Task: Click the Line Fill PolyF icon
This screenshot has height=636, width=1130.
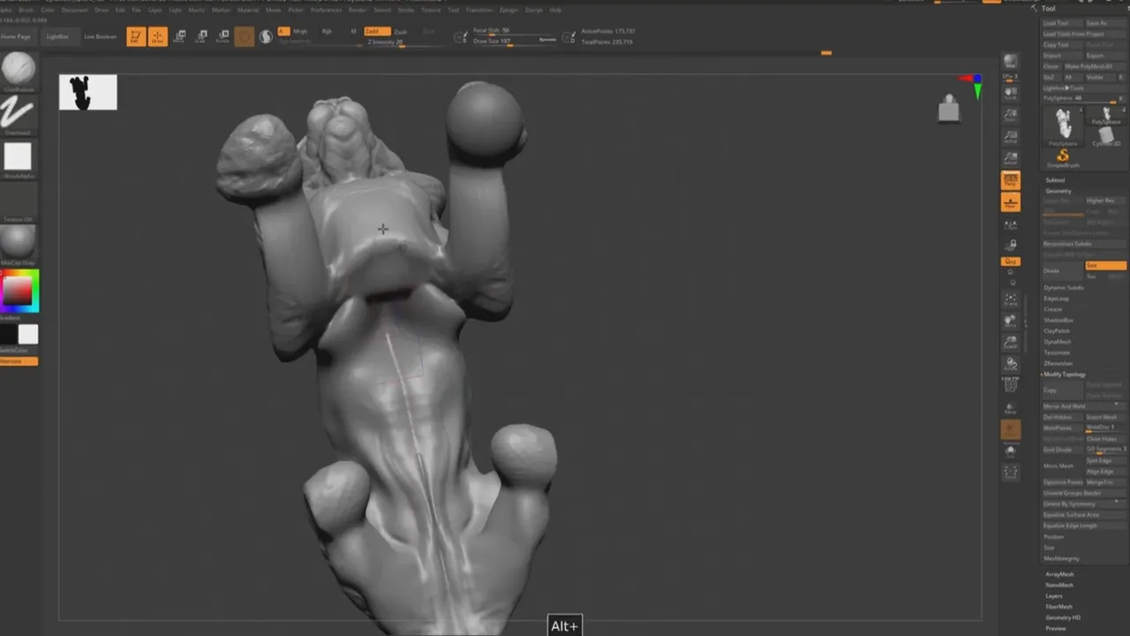Action: 1011,384
